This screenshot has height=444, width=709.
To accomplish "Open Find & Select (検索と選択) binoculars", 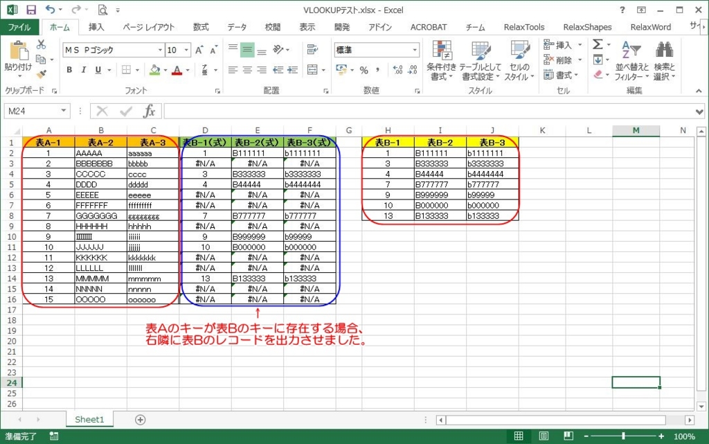I will tap(664, 60).
